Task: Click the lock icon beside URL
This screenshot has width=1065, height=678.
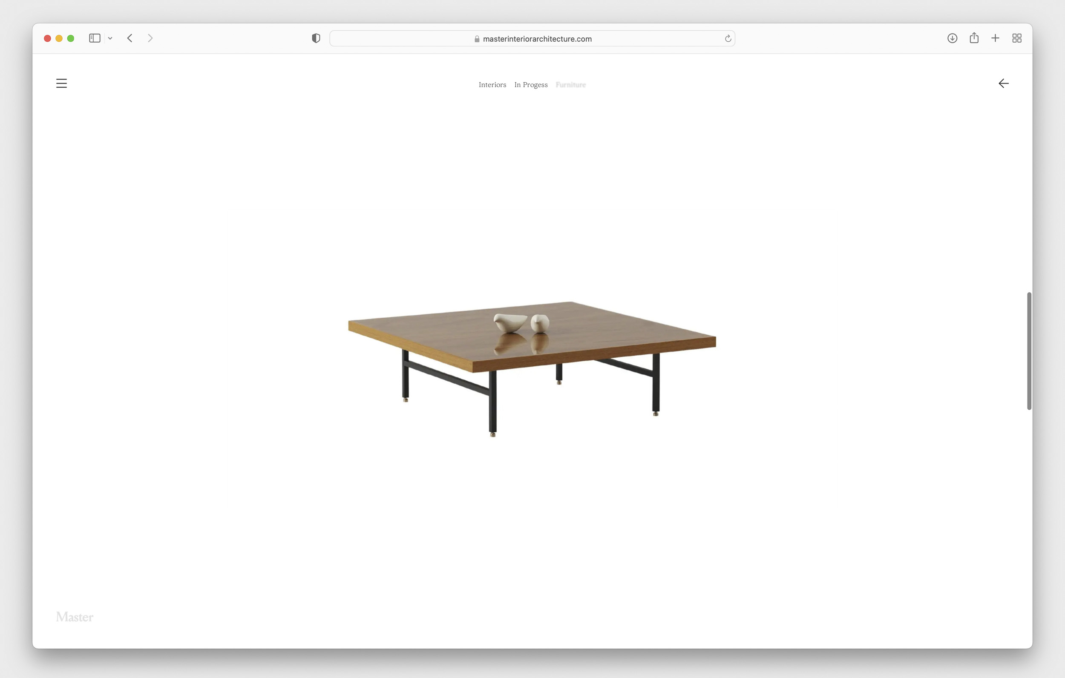Action: [x=477, y=39]
